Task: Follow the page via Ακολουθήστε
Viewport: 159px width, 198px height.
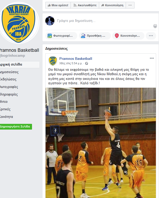Action: 85,5
